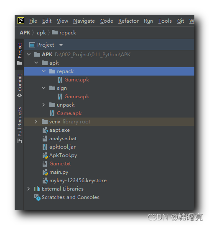Click the Scratches and Consoles icon
This screenshot has height=225, width=209.
(37, 197)
